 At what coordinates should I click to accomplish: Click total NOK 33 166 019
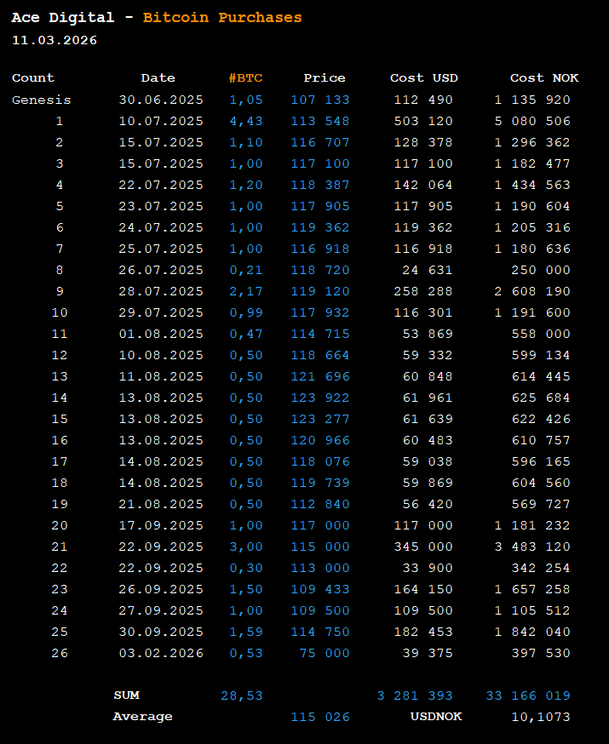click(528, 695)
